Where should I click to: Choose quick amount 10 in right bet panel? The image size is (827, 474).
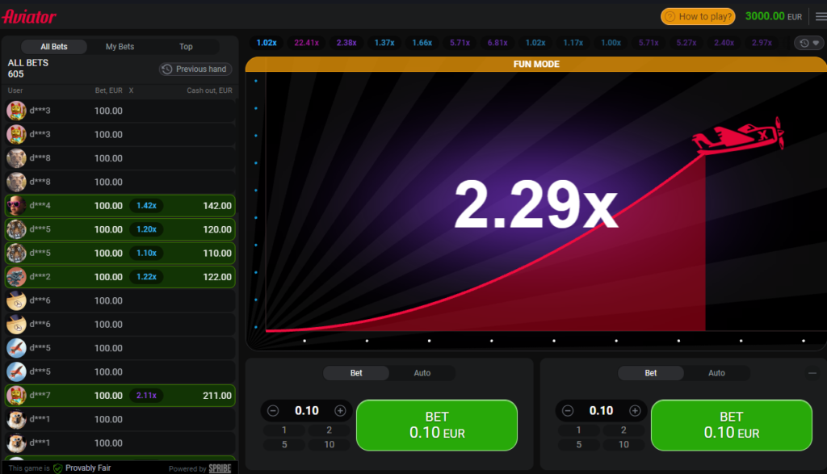(623, 444)
